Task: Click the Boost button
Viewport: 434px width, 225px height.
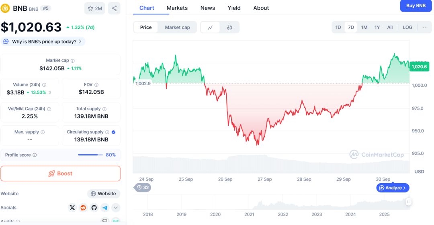Action: tap(60, 174)
